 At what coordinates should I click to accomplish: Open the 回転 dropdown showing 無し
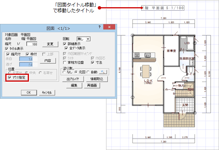coord(84,39)
